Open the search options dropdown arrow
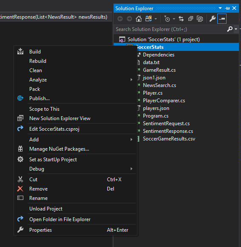Image resolution: width=241 pixels, height=247 pixels. click(236, 29)
